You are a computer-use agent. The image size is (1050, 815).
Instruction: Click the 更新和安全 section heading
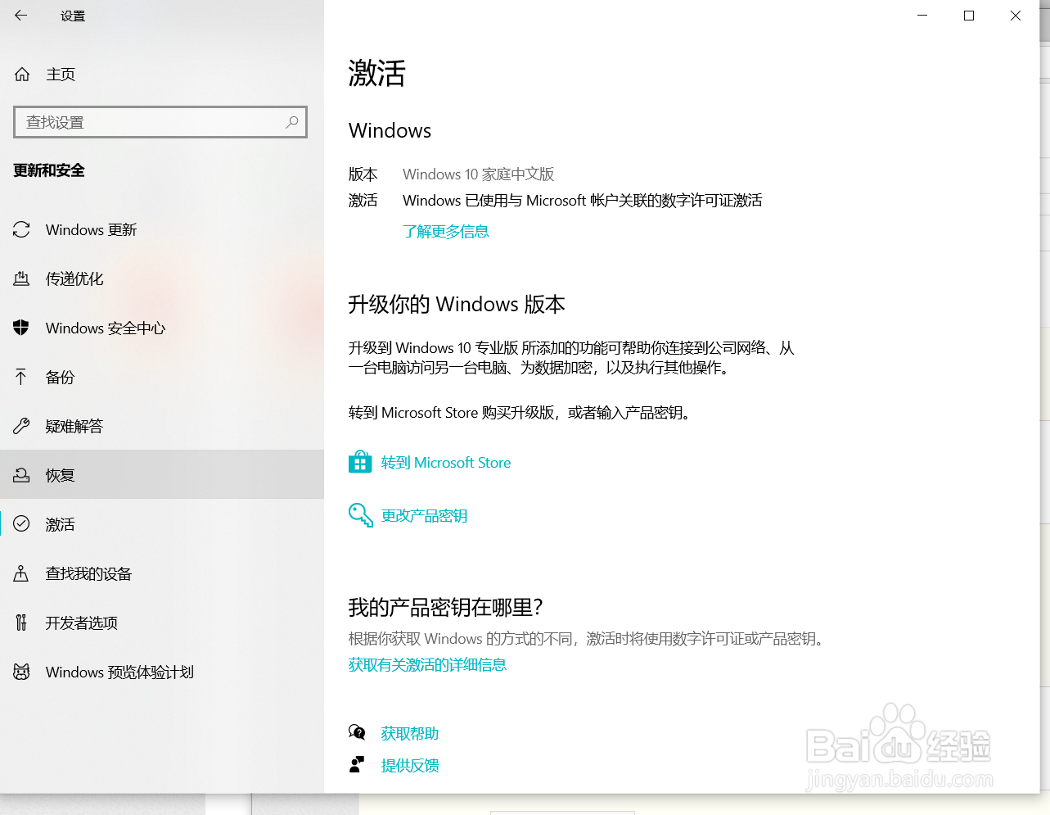coord(49,170)
